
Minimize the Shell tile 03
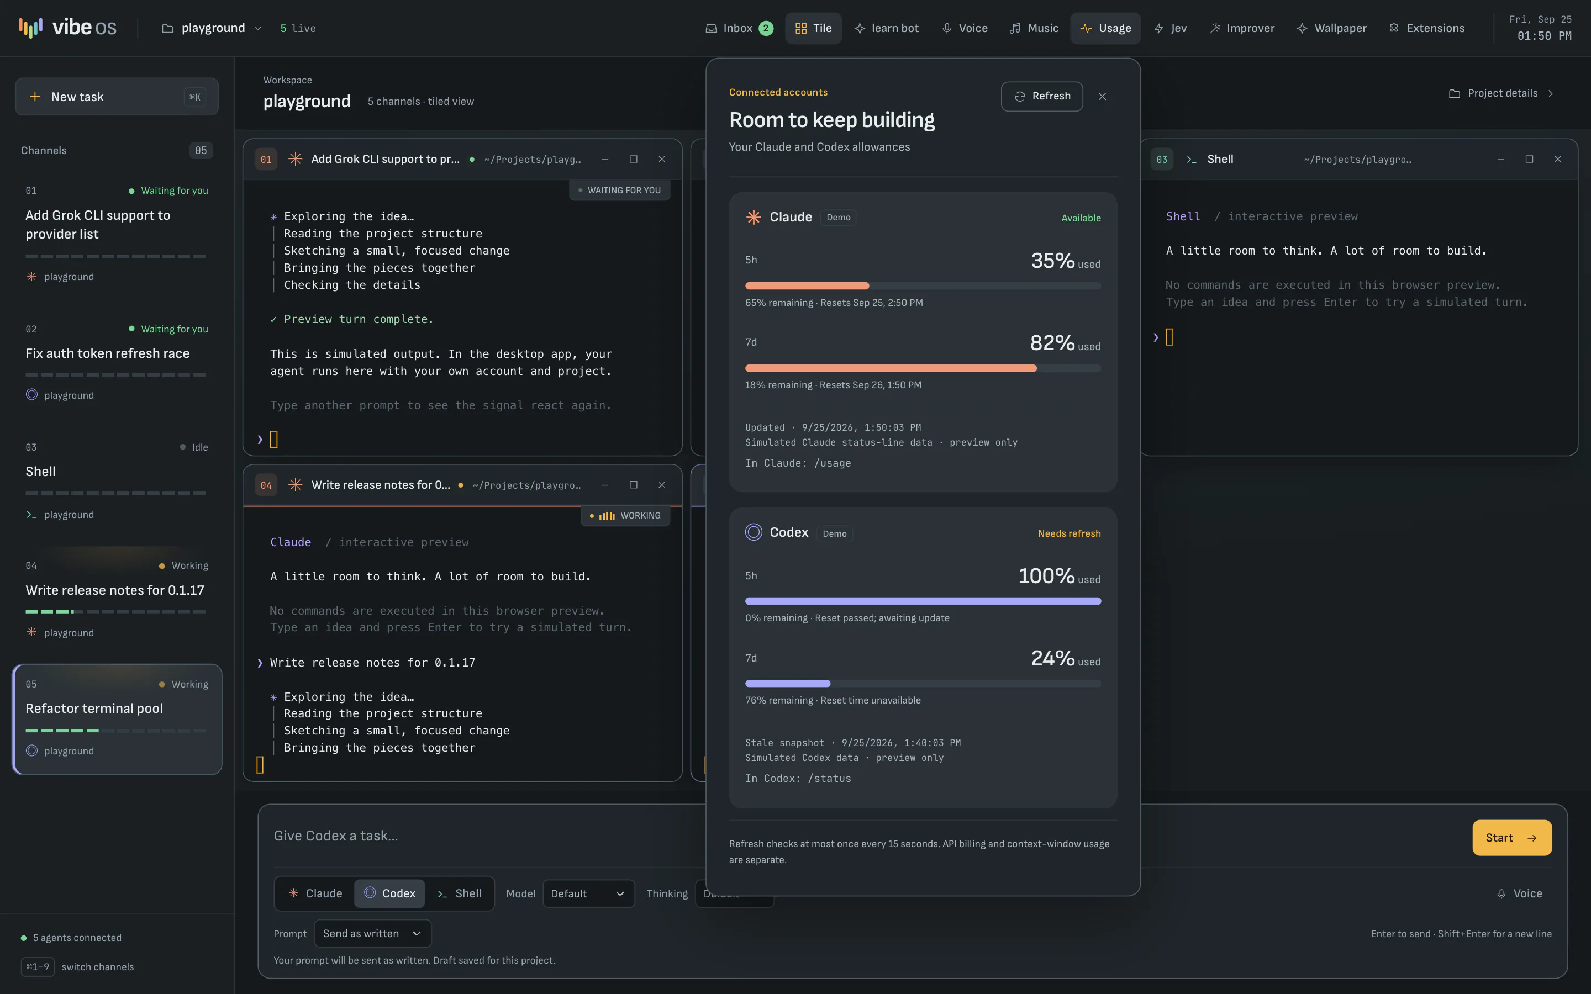point(1501,159)
